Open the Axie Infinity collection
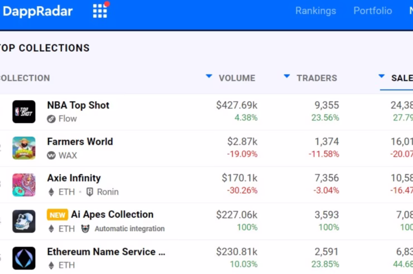The width and height of the screenshot is (413, 274). 74,178
